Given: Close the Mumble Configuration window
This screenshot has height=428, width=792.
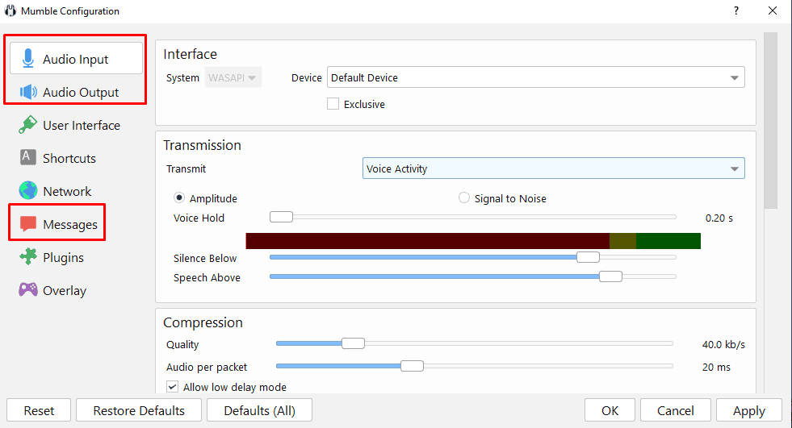Looking at the screenshot, I should click(x=773, y=10).
